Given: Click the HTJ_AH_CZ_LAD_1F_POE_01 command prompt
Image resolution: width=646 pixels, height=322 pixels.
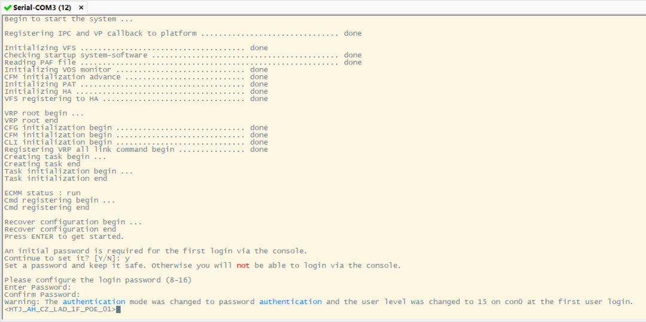Looking at the screenshot, I should 59,309.
